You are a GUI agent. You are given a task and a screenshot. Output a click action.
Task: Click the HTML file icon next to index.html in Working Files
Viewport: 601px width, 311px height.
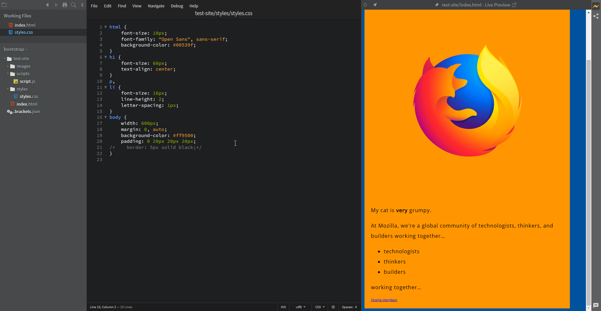coord(11,25)
